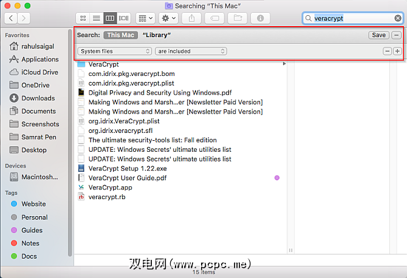Open the System files criteria dropdown

pos(115,51)
